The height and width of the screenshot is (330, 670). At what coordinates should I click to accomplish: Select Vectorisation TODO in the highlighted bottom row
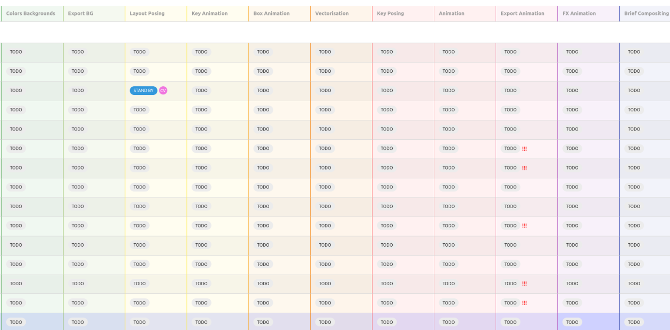click(x=325, y=322)
